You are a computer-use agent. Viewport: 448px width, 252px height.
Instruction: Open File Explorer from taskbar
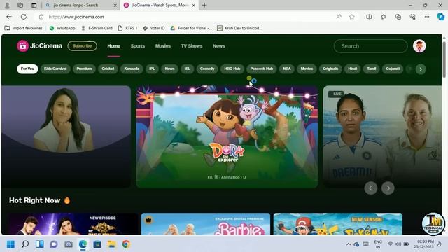pos(112,244)
